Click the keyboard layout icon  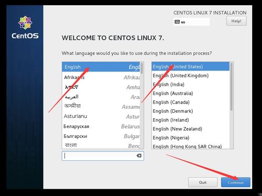pyautogui.click(x=177, y=22)
